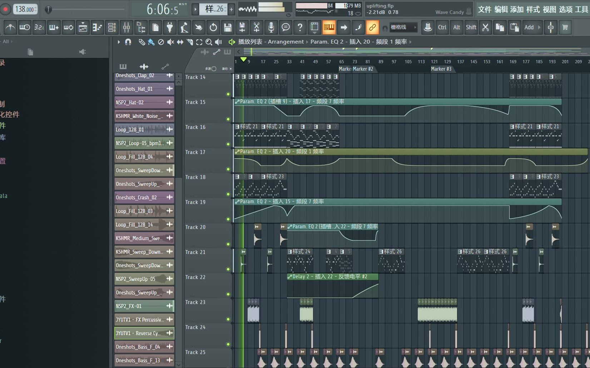Toggle the typing keyboard to piano icon
Image resolution: width=590 pixels, height=368 pixels.
329,27
